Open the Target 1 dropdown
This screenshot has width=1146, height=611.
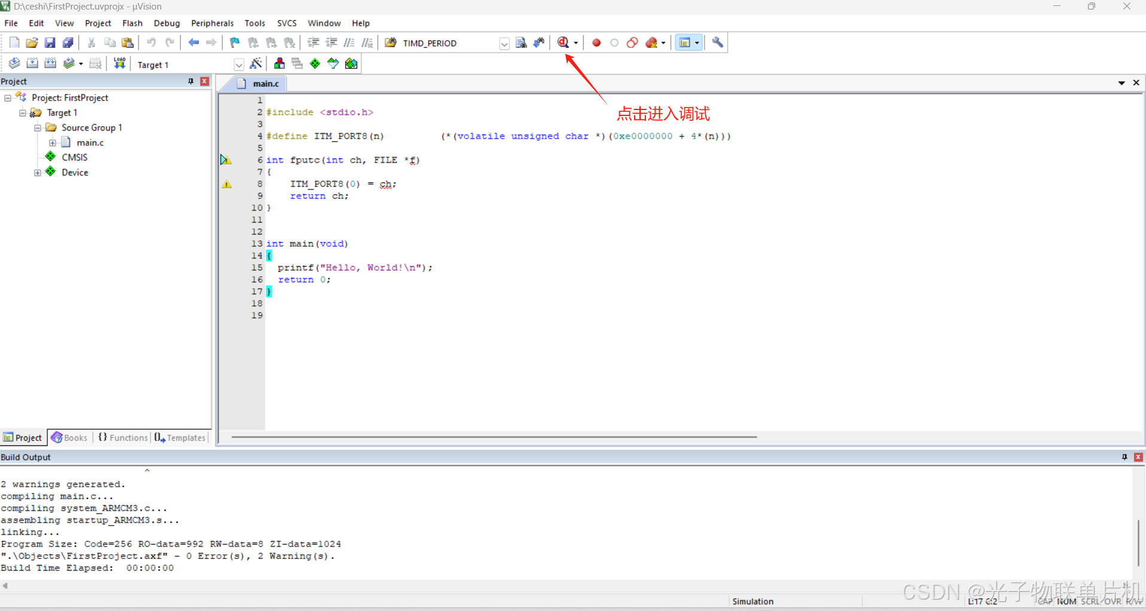point(239,65)
